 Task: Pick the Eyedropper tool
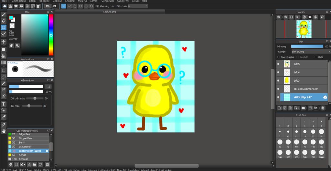tap(4, 125)
